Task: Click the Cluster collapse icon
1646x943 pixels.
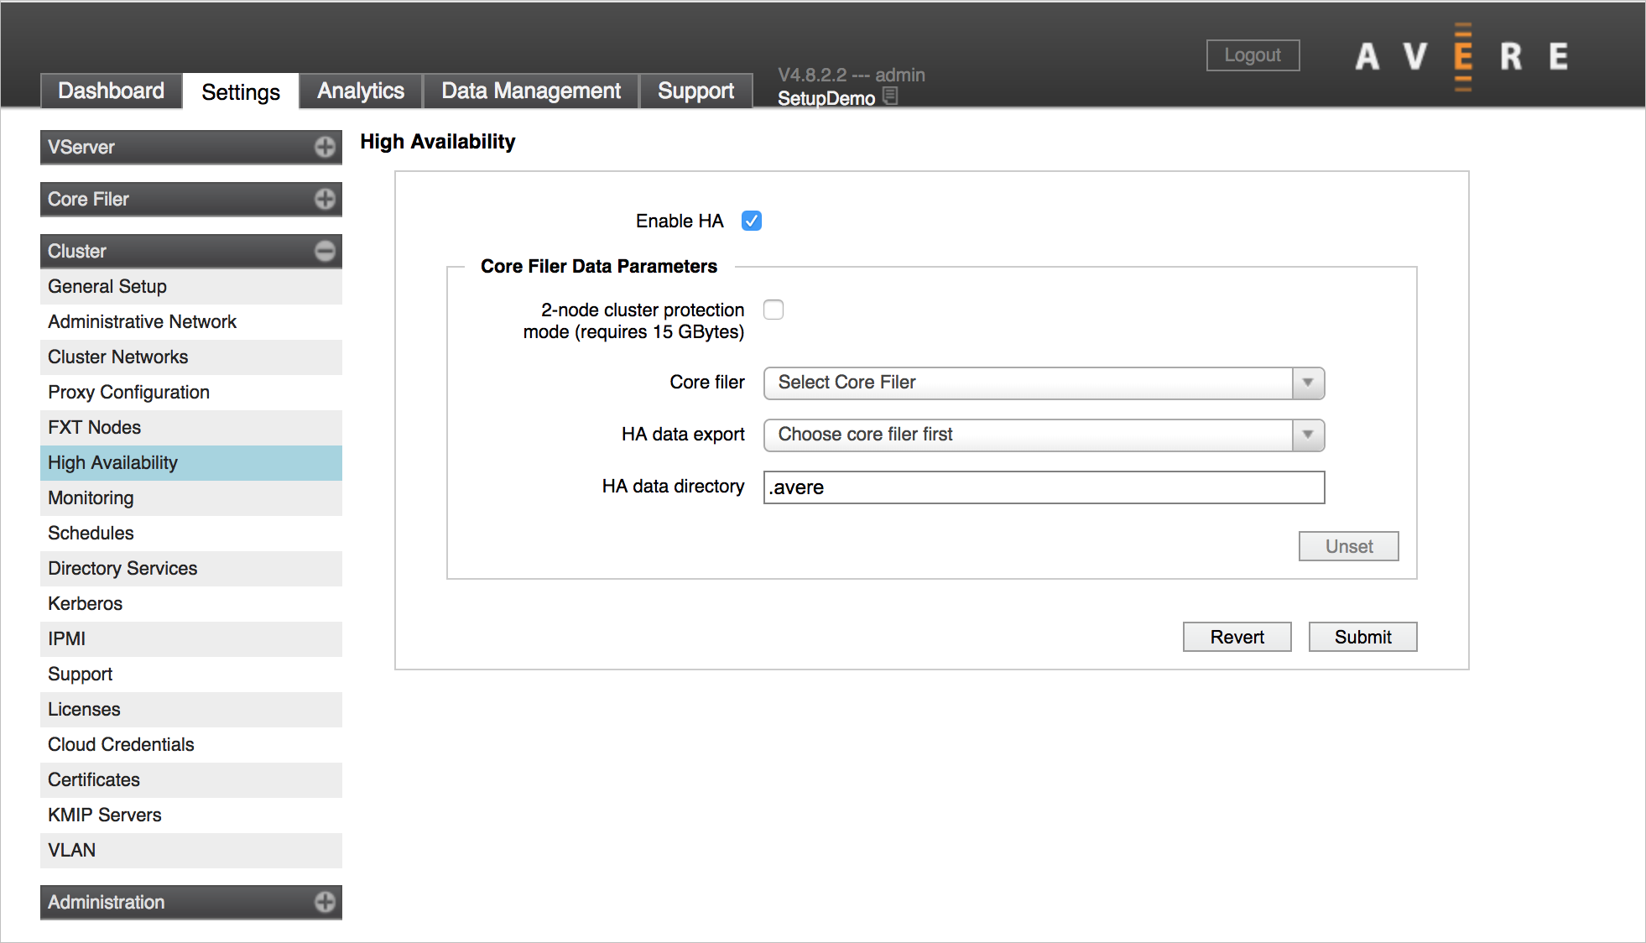Action: [326, 251]
